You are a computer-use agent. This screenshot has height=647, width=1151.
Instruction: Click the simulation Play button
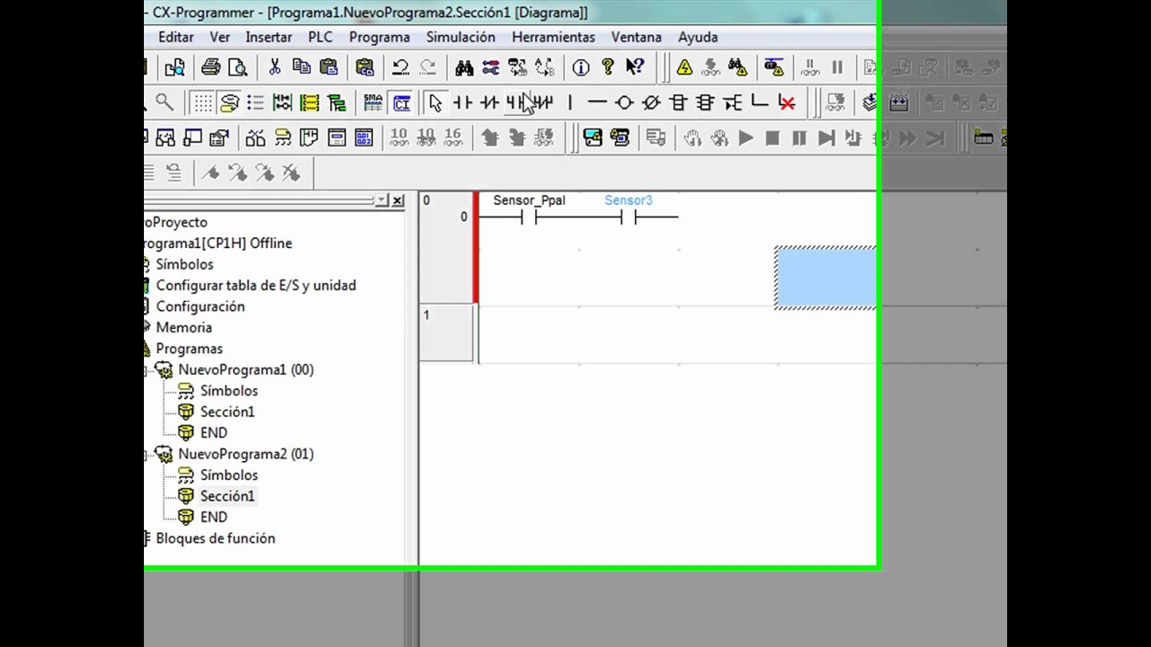(x=745, y=138)
